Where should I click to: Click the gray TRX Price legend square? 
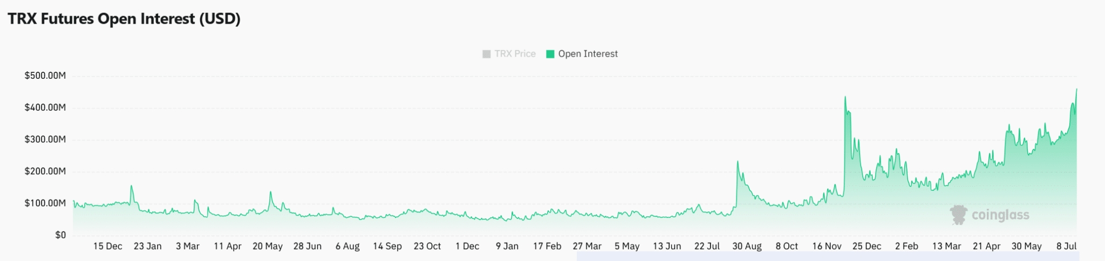[x=486, y=54]
